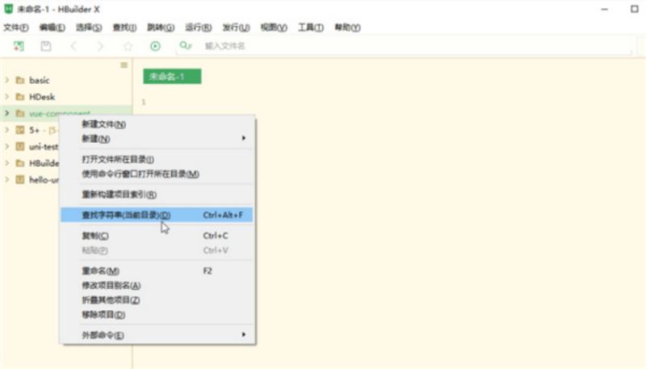
Task: Choose 查找字符串(当前目录) entry
Action: (157, 215)
